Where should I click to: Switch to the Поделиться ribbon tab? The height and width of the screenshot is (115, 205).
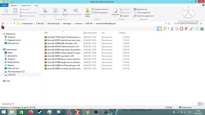click(26, 5)
